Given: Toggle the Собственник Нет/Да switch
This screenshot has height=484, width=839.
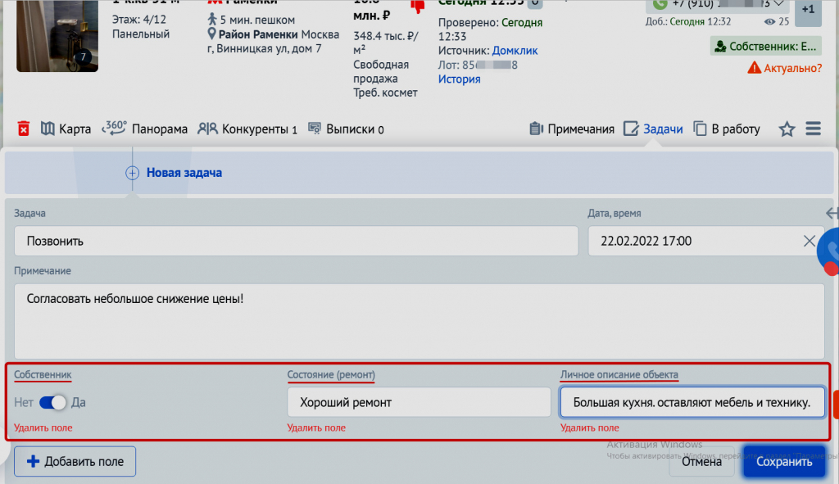Looking at the screenshot, I should click(x=52, y=402).
